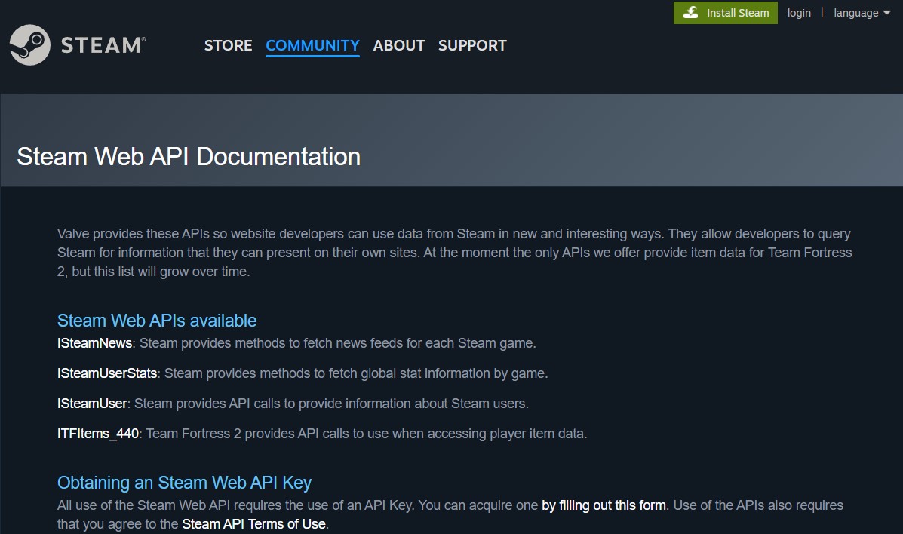903x534 pixels.
Task: Open the ITFItems_440 API link
Action: coord(98,434)
